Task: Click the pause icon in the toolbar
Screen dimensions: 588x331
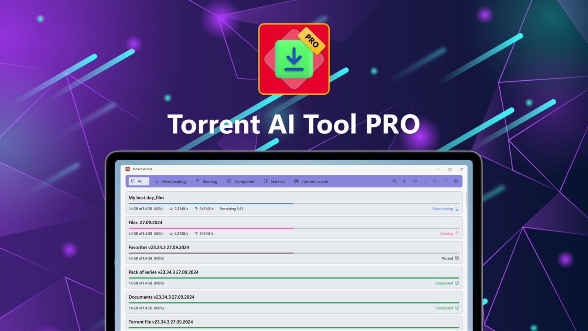Action: [435, 181]
